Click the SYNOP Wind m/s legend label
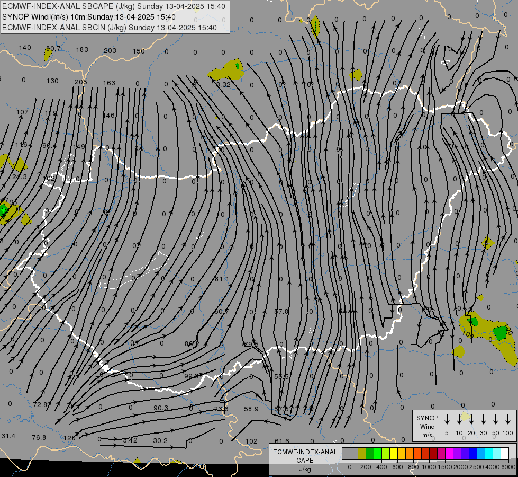Viewport: 518px width, 477px height. click(x=427, y=426)
